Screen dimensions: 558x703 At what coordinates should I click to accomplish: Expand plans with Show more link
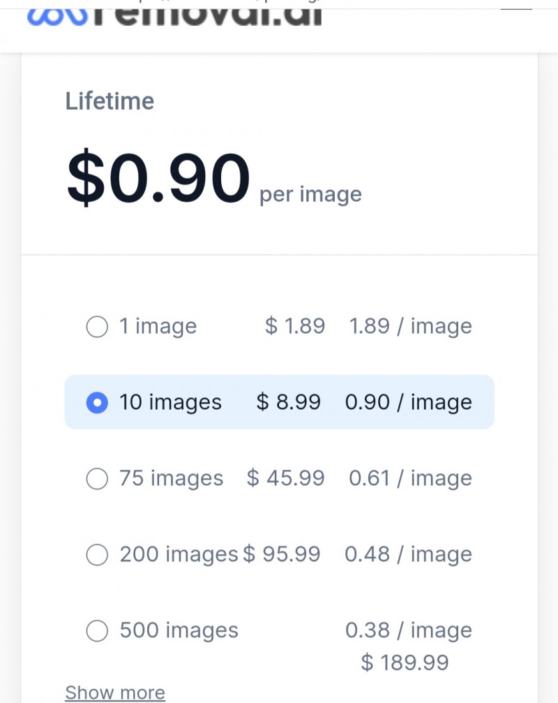[115, 693]
